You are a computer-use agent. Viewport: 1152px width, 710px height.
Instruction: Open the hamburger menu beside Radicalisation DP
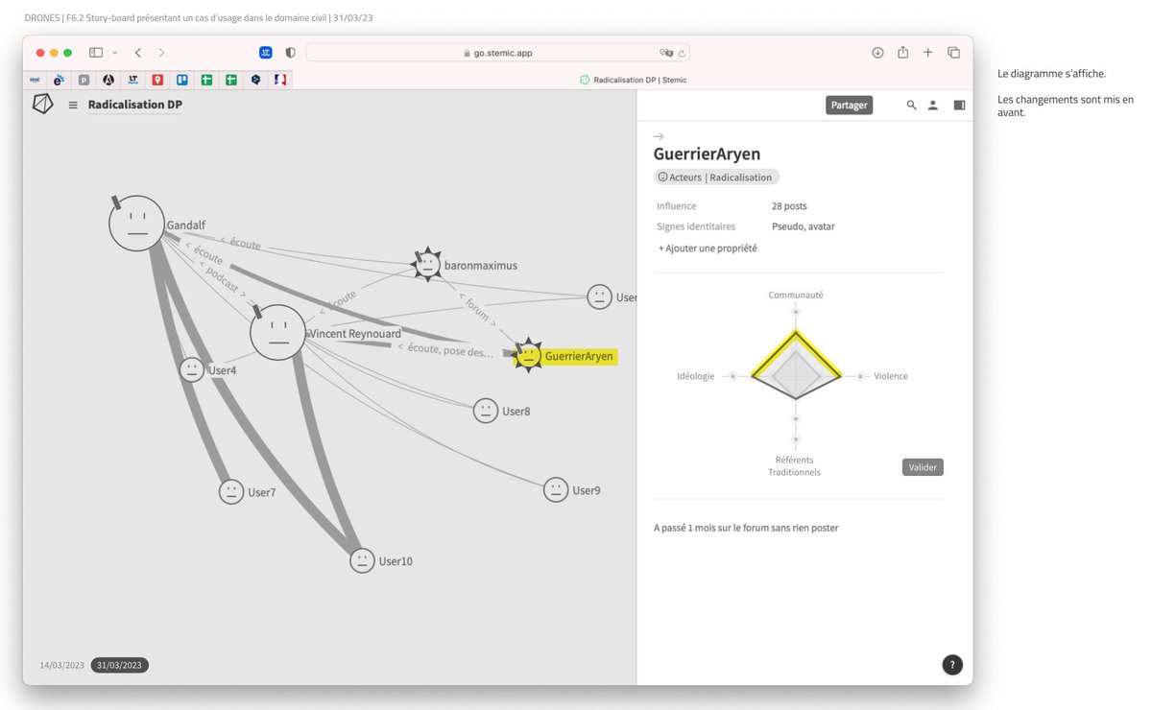72,106
